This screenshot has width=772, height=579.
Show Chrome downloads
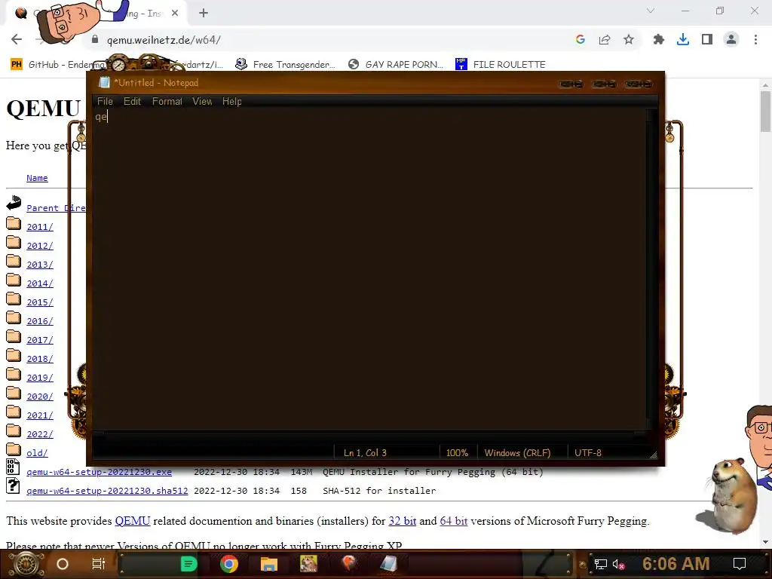[x=683, y=40]
